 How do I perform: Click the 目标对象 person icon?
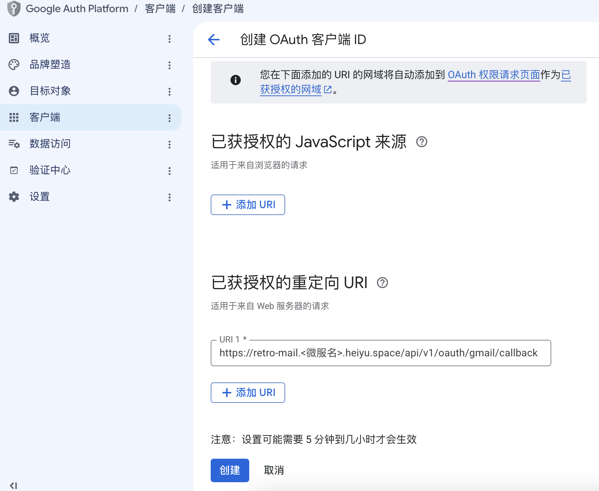[x=14, y=91]
